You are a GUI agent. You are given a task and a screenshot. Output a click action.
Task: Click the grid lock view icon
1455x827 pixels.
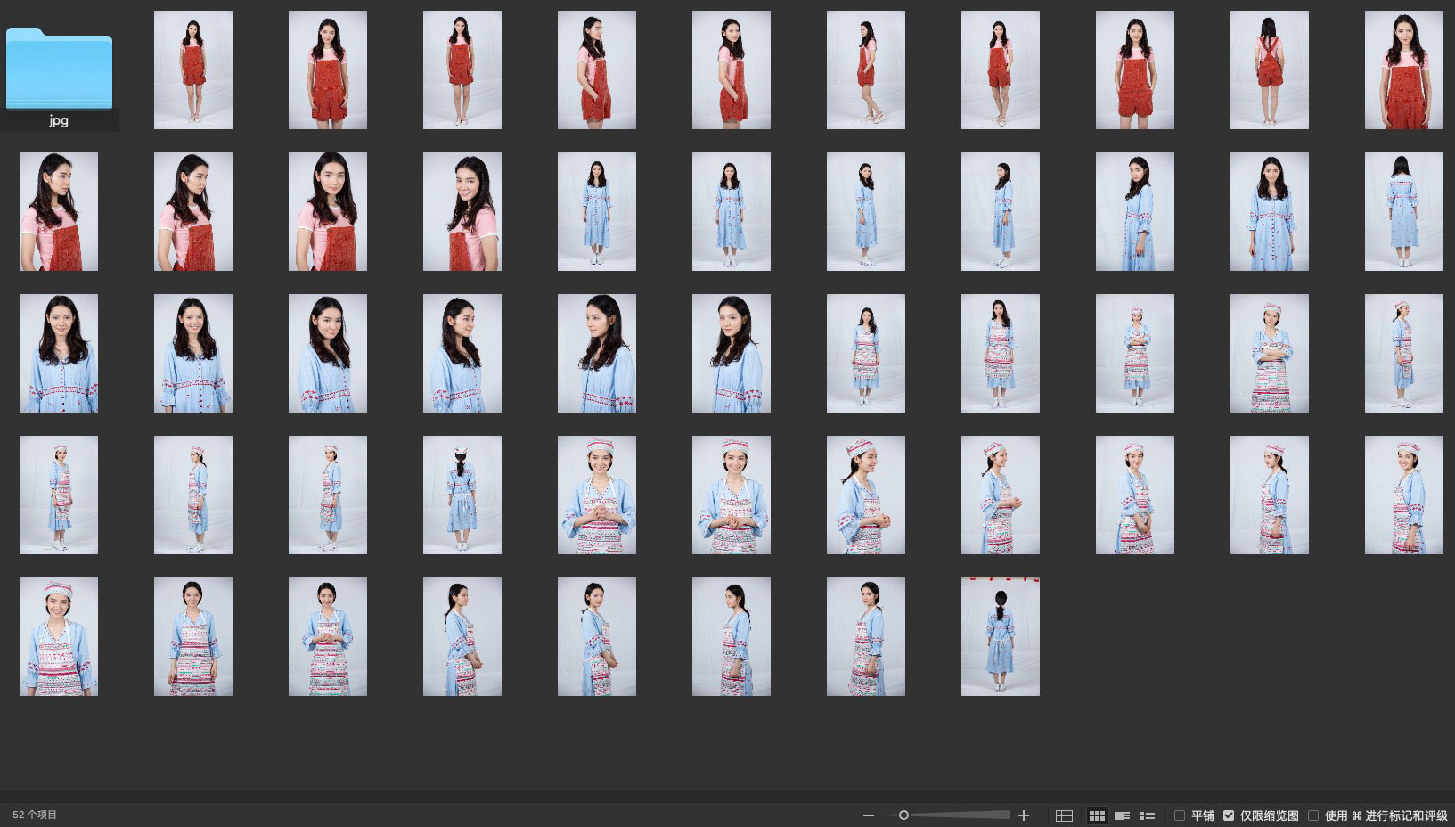pyautogui.click(x=1064, y=815)
